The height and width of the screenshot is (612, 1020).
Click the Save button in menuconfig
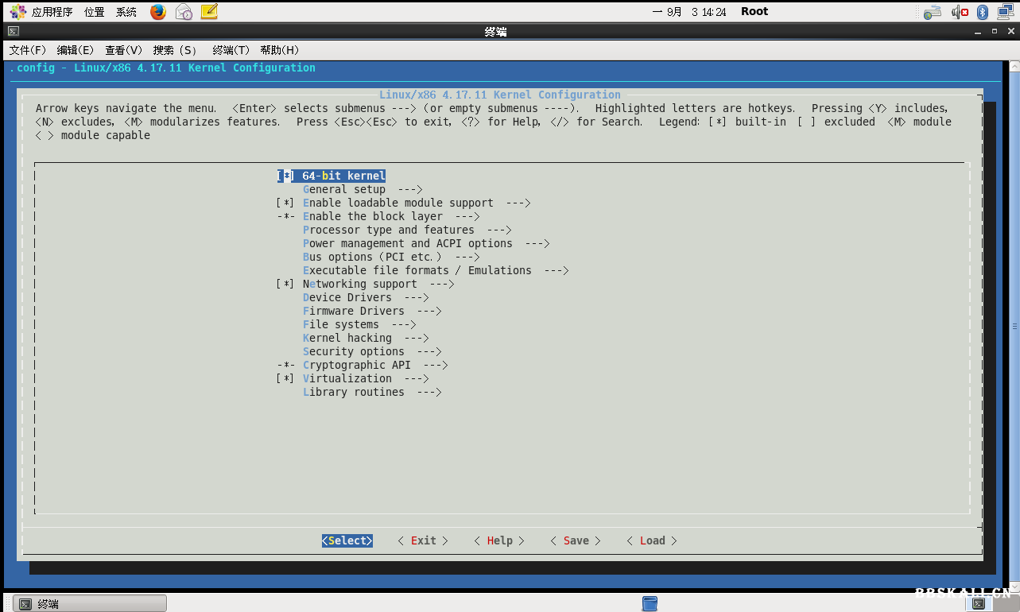576,540
